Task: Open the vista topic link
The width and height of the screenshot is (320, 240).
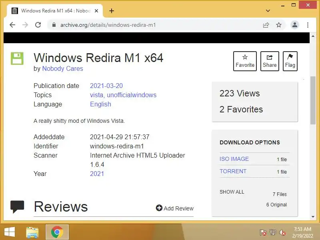Action: (x=97, y=95)
